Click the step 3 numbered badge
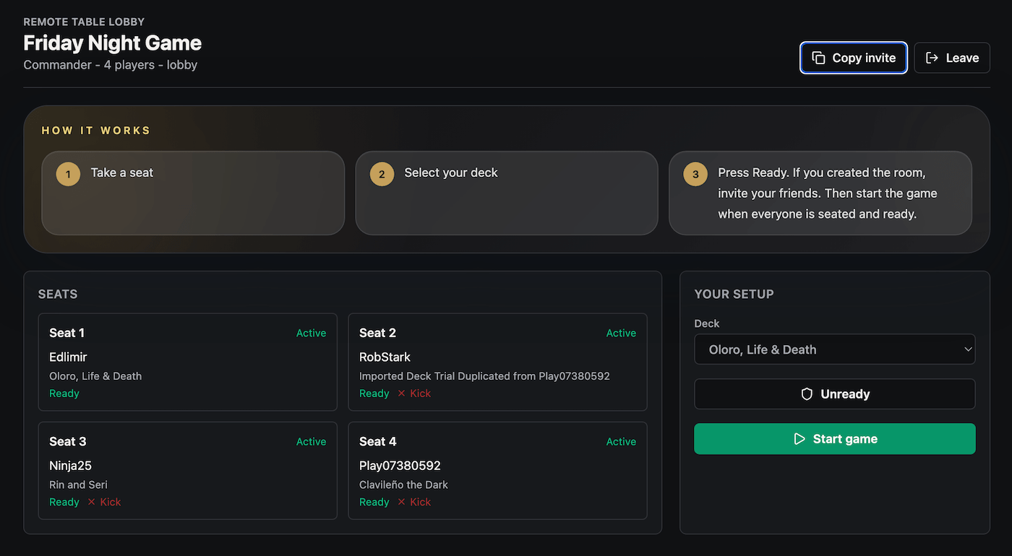The height and width of the screenshot is (556, 1012). click(695, 174)
